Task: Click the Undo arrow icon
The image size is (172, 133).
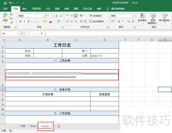Action: 11,3
